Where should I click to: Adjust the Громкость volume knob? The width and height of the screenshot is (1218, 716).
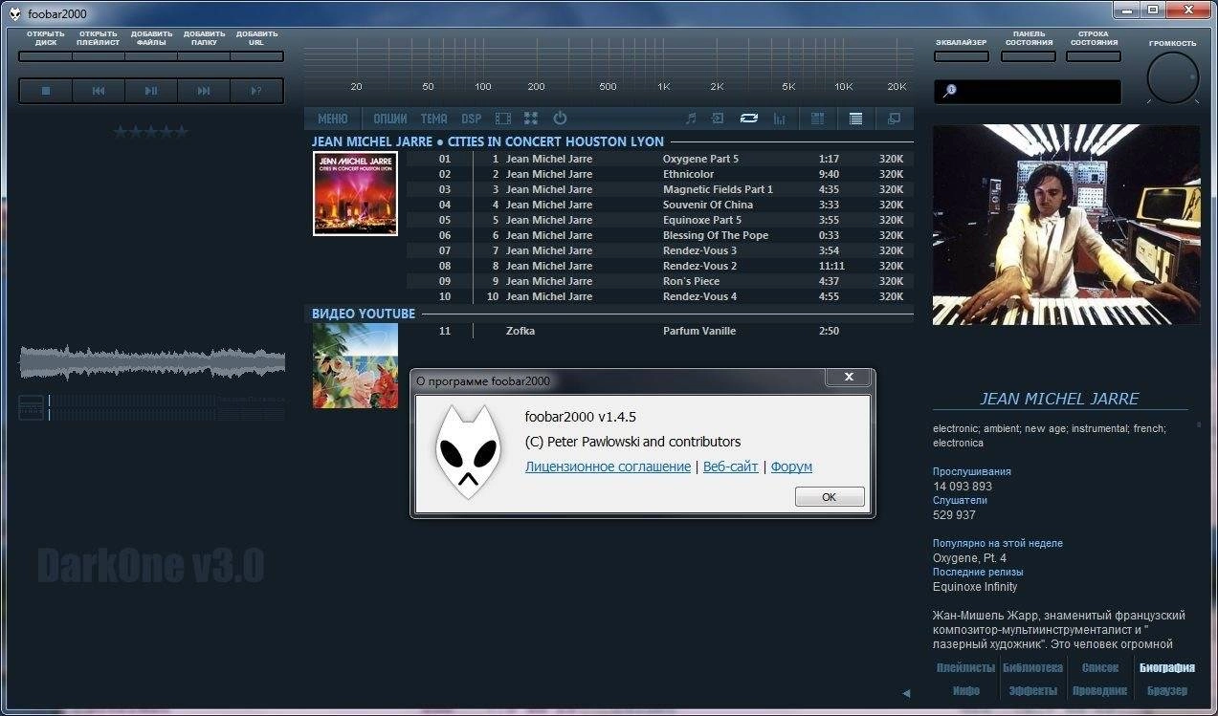(x=1172, y=77)
